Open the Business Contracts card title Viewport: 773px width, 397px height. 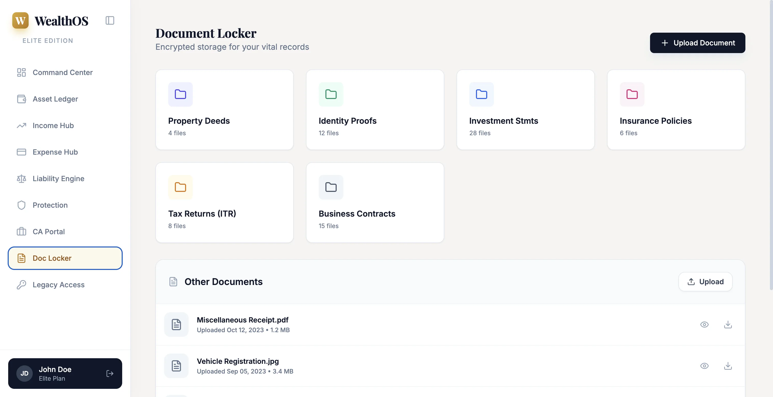[x=357, y=214]
